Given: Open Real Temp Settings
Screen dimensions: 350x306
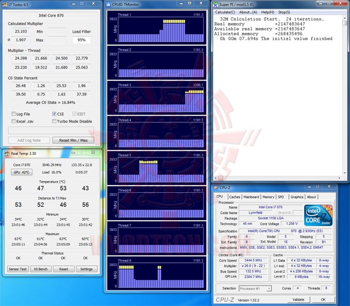Looking at the screenshot, I should pyautogui.click(x=87, y=269).
